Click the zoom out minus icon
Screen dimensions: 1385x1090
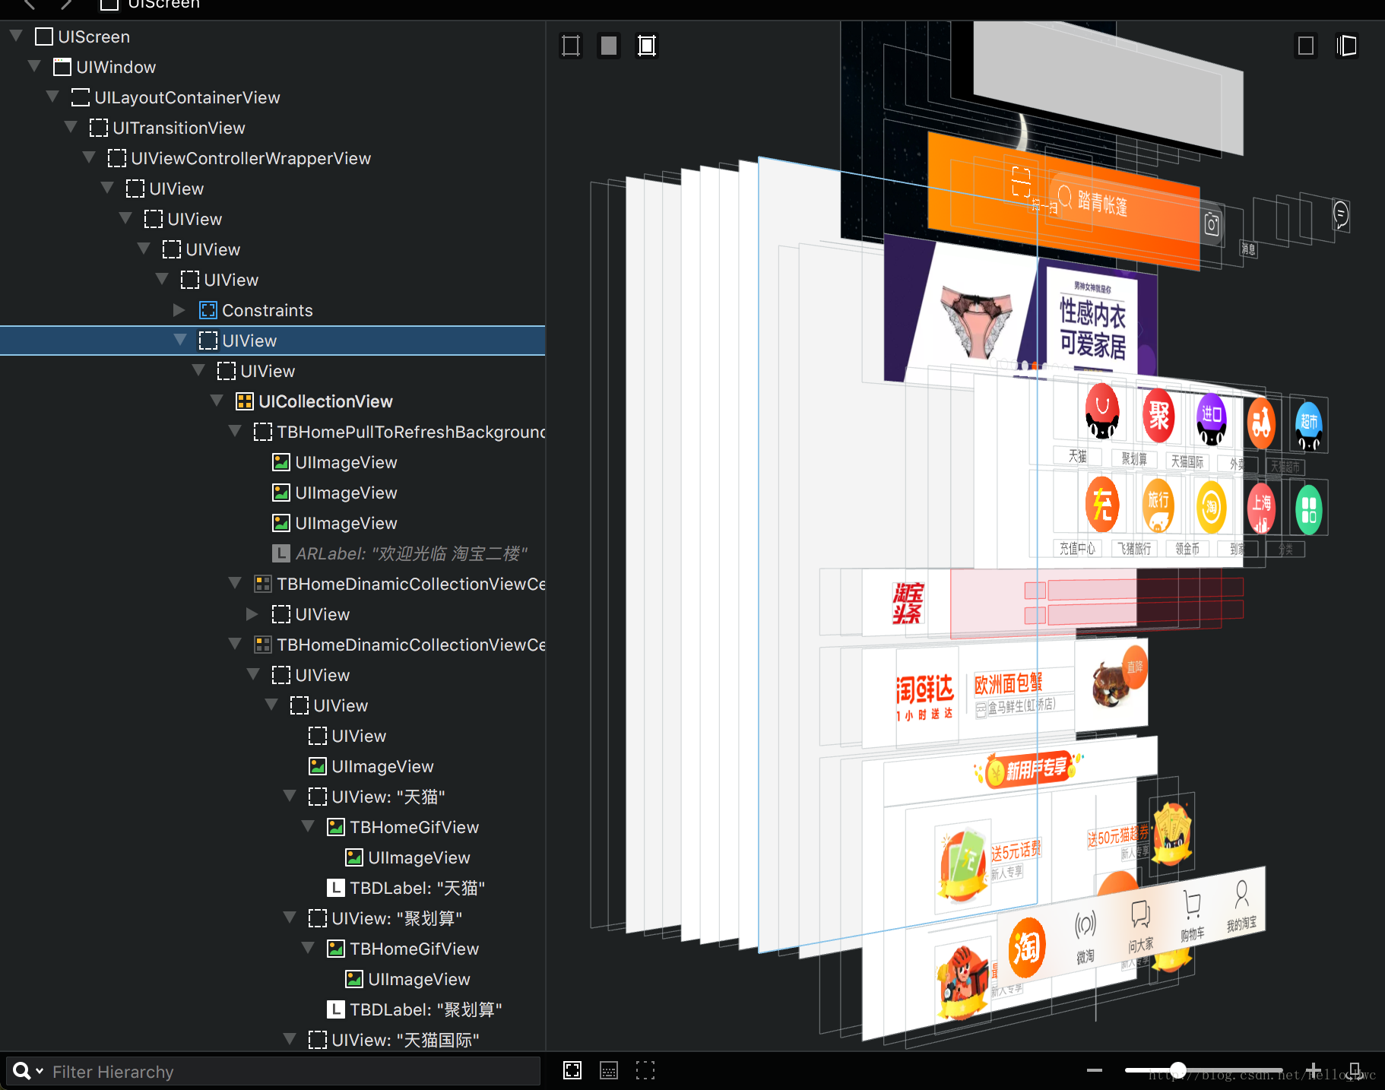[1095, 1070]
